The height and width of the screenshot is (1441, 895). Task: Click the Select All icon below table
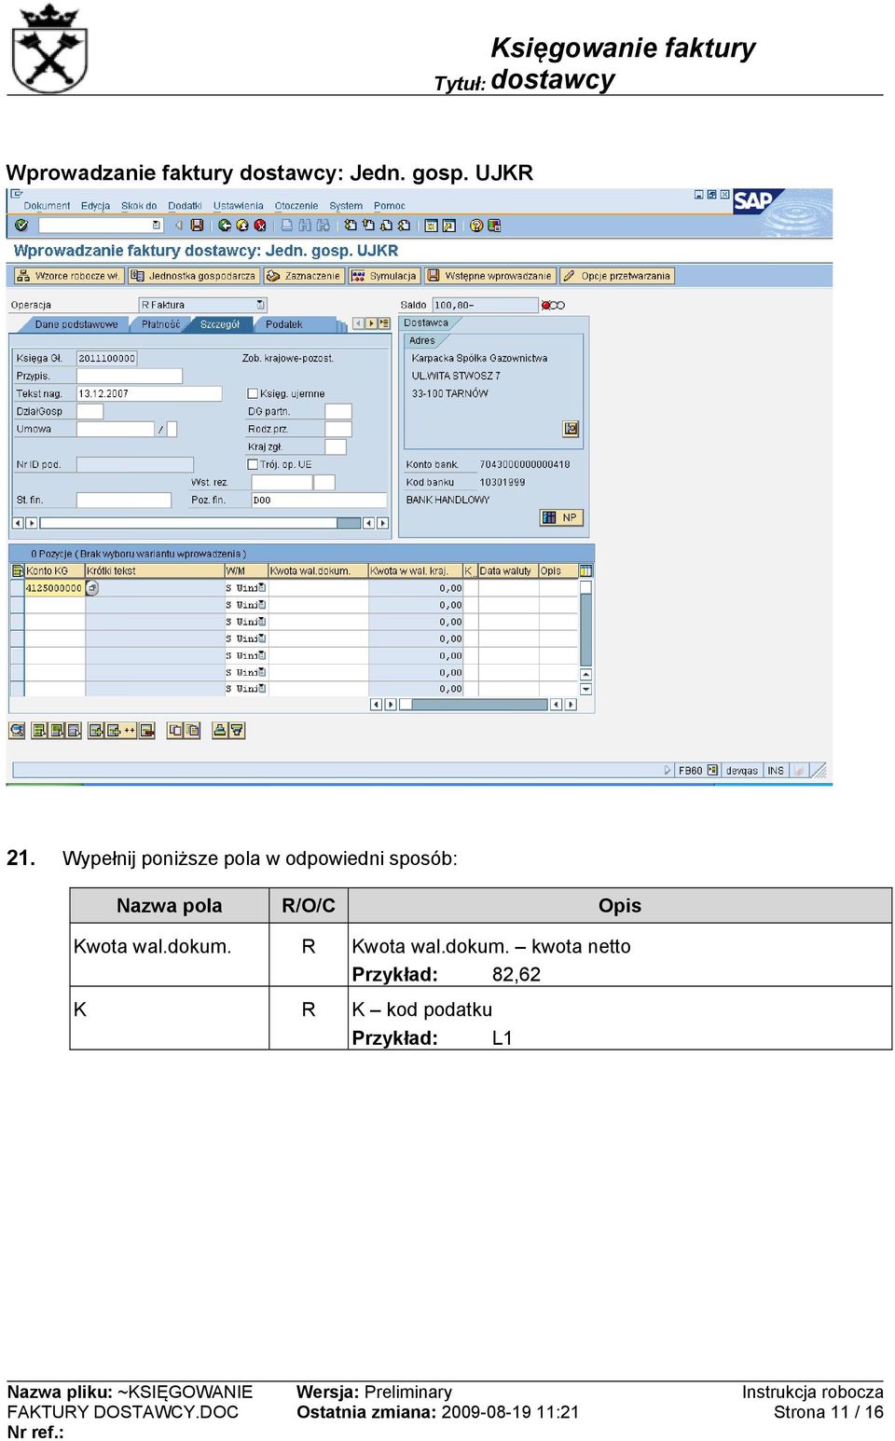(39, 731)
